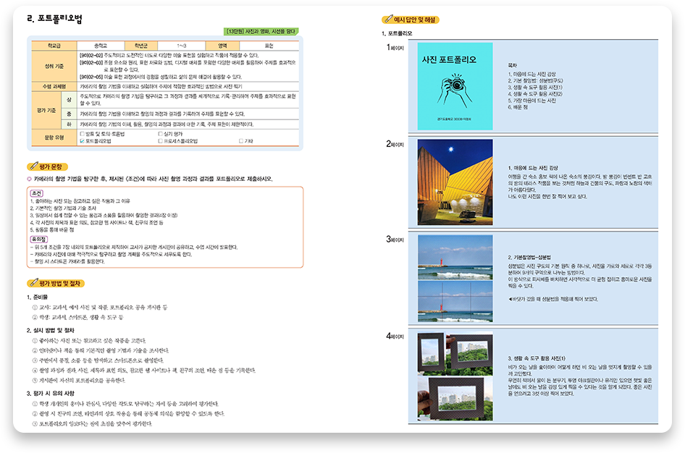This screenshot has width=685, height=453.
Task: Check the 프로세스폴리오법 checkbox
Action: (x=160, y=141)
